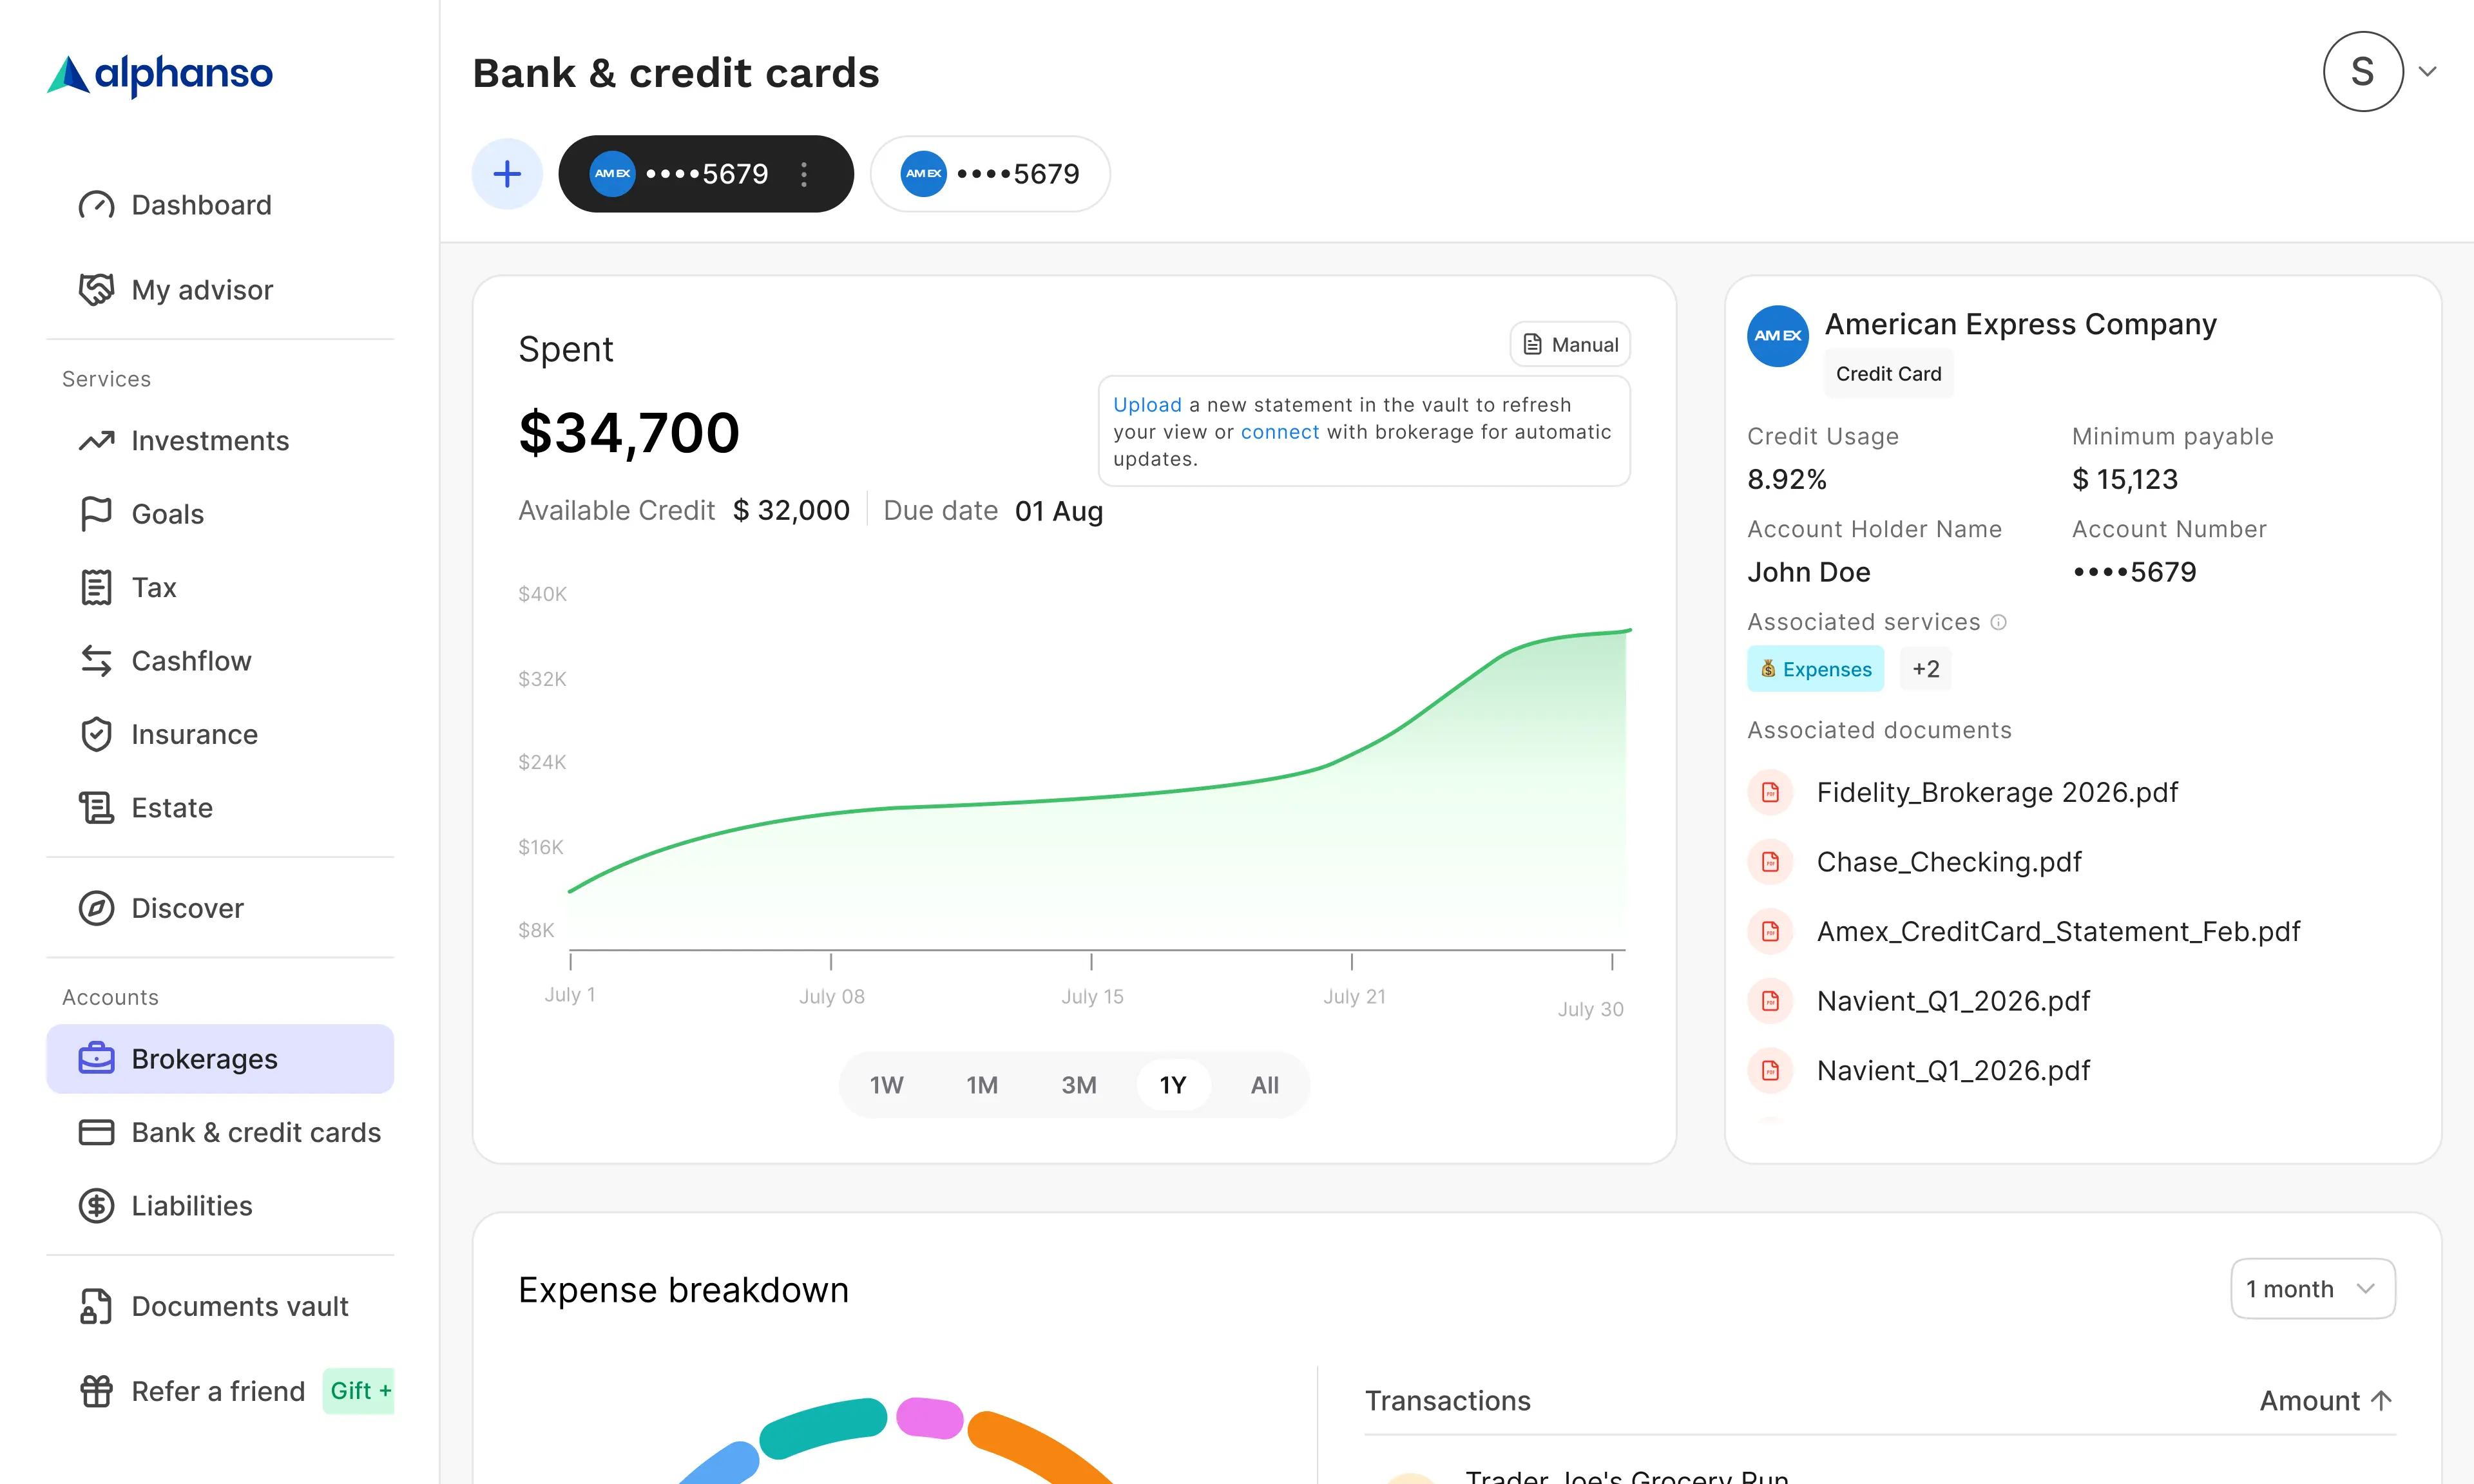Open the 1 month period dropdown

(x=2312, y=1289)
